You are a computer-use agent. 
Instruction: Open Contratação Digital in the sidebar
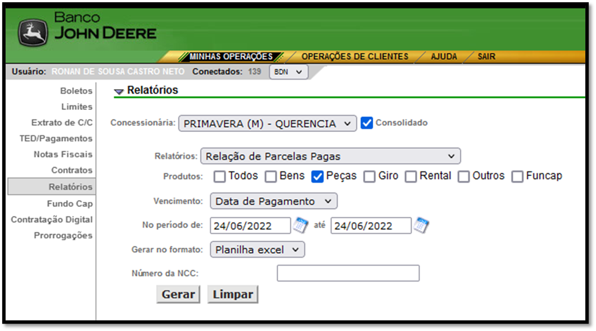click(x=52, y=220)
